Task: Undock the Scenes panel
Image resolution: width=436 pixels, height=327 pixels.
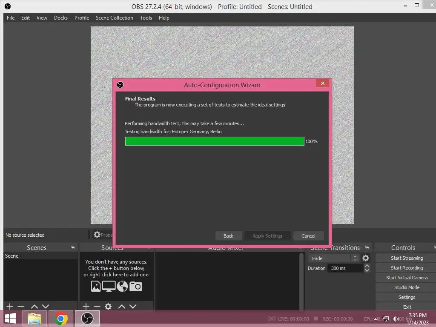Action: pos(73,247)
